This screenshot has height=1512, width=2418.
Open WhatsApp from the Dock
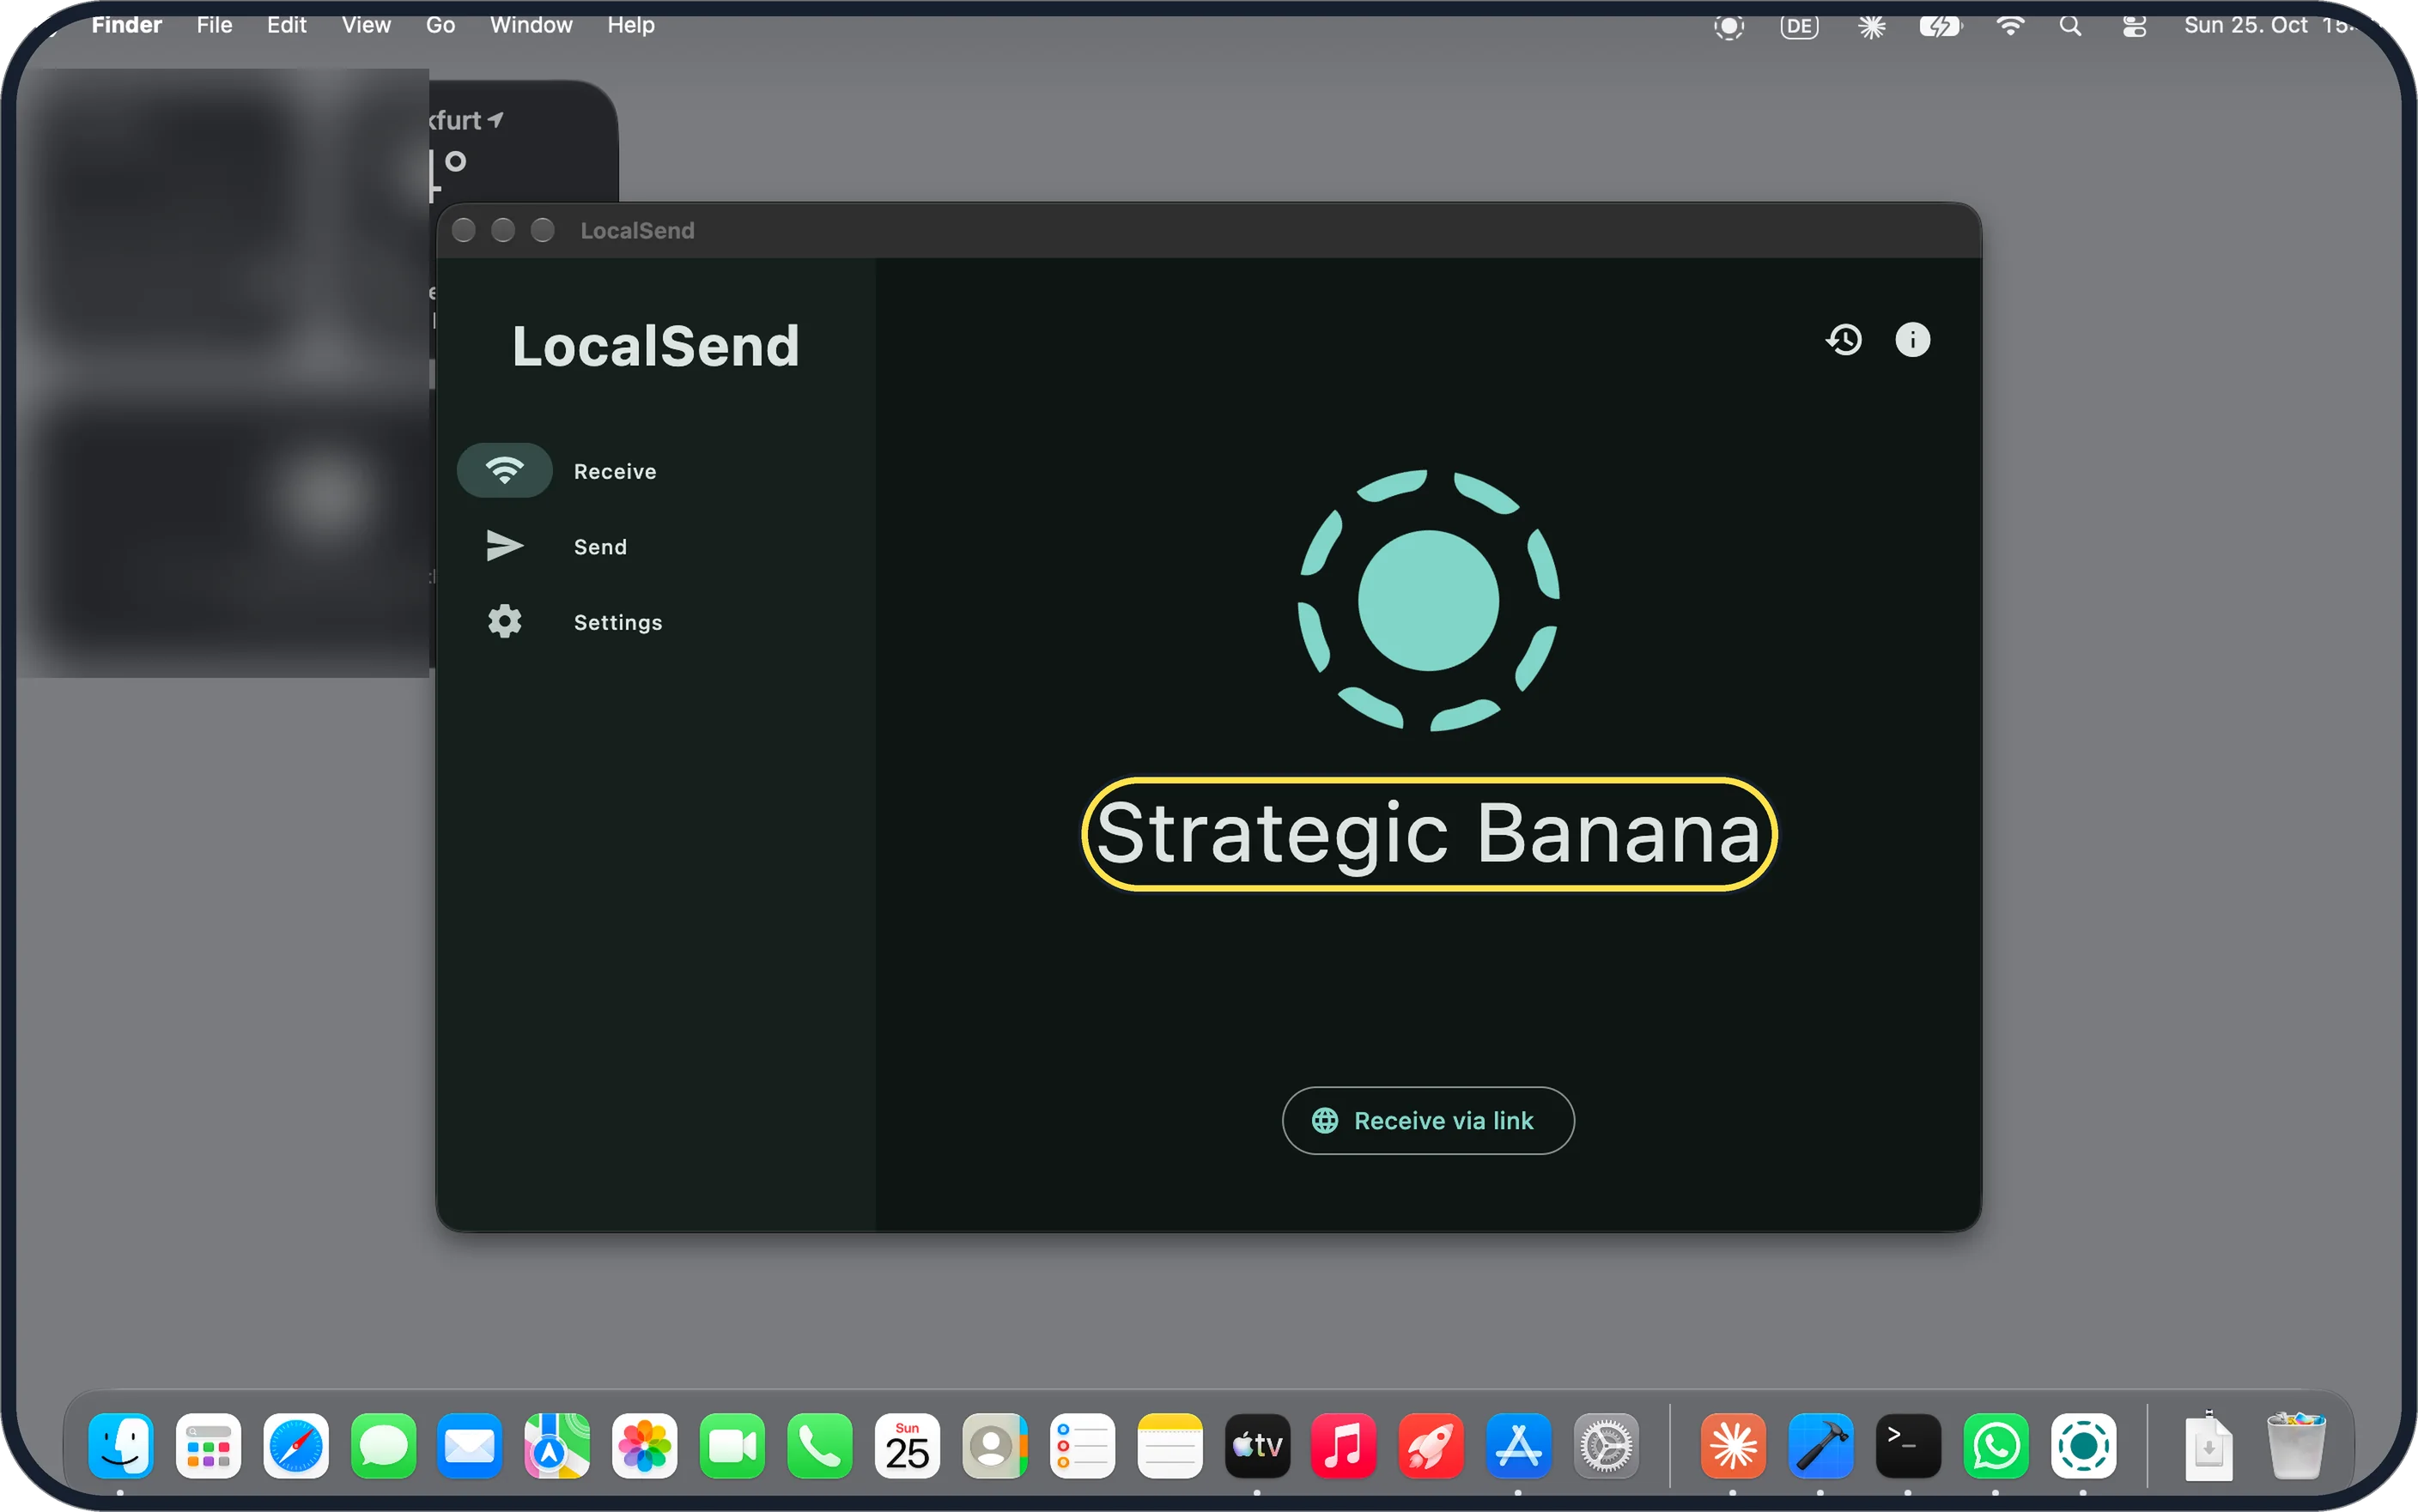tap(1996, 1446)
